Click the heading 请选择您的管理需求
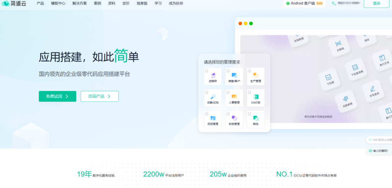This screenshot has height=188, width=392. [222, 62]
